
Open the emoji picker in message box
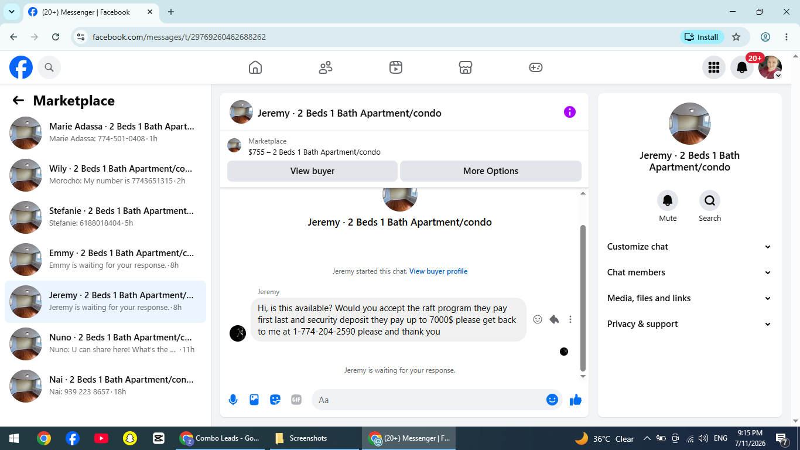coord(552,400)
